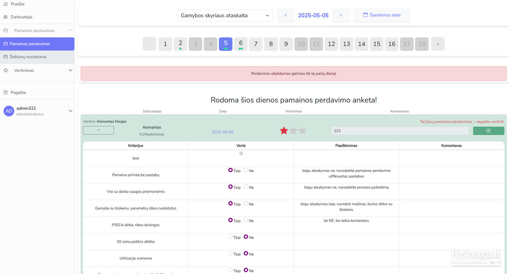
Task: Go to the previous date with the left arrow
Action: pyautogui.click(x=286, y=15)
